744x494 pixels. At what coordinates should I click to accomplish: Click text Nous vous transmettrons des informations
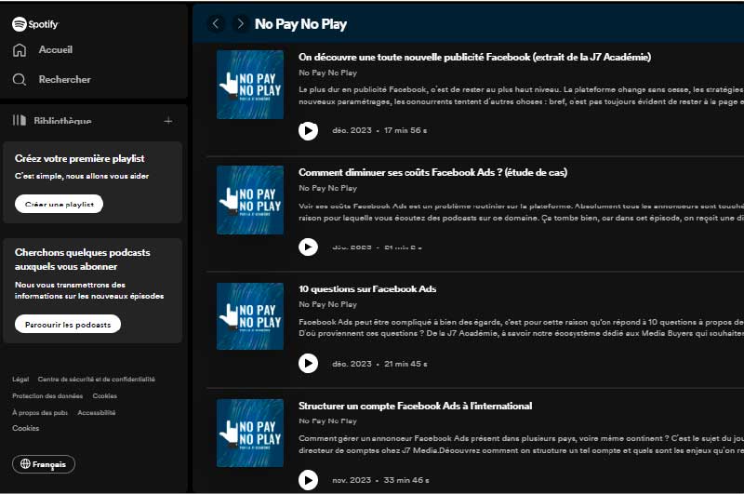click(89, 290)
